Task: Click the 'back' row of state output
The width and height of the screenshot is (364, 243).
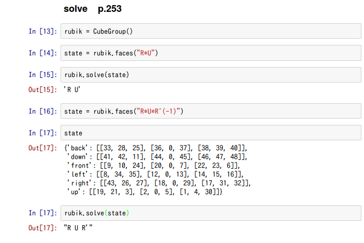Action: [156, 148]
